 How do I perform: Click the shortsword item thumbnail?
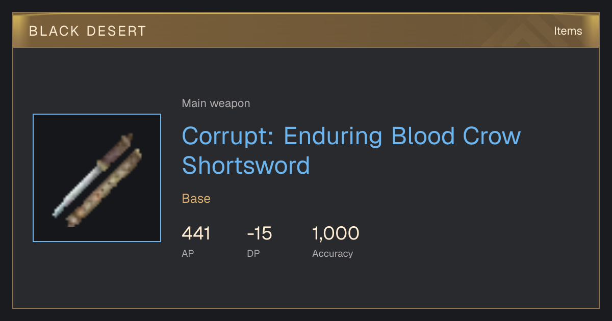point(97,178)
